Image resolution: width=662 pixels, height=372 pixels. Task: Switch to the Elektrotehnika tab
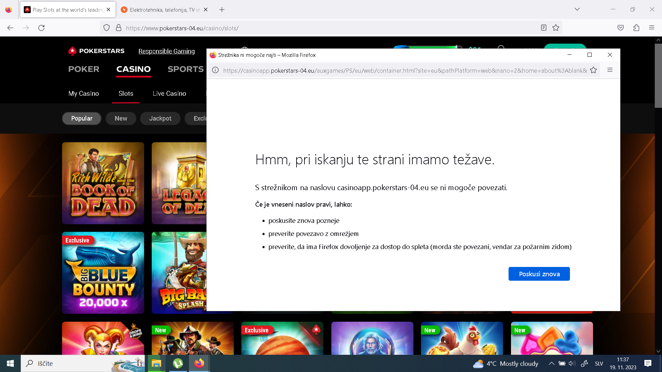165,10
